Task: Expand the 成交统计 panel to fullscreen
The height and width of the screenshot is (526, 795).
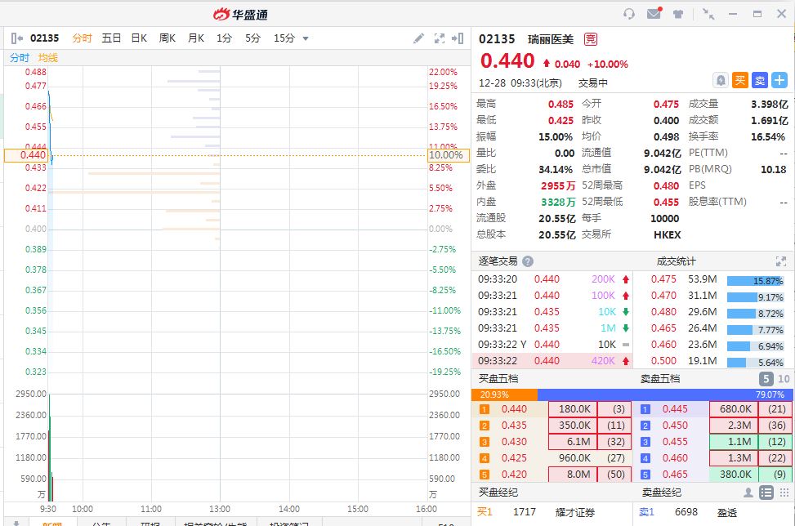Action: click(780, 261)
